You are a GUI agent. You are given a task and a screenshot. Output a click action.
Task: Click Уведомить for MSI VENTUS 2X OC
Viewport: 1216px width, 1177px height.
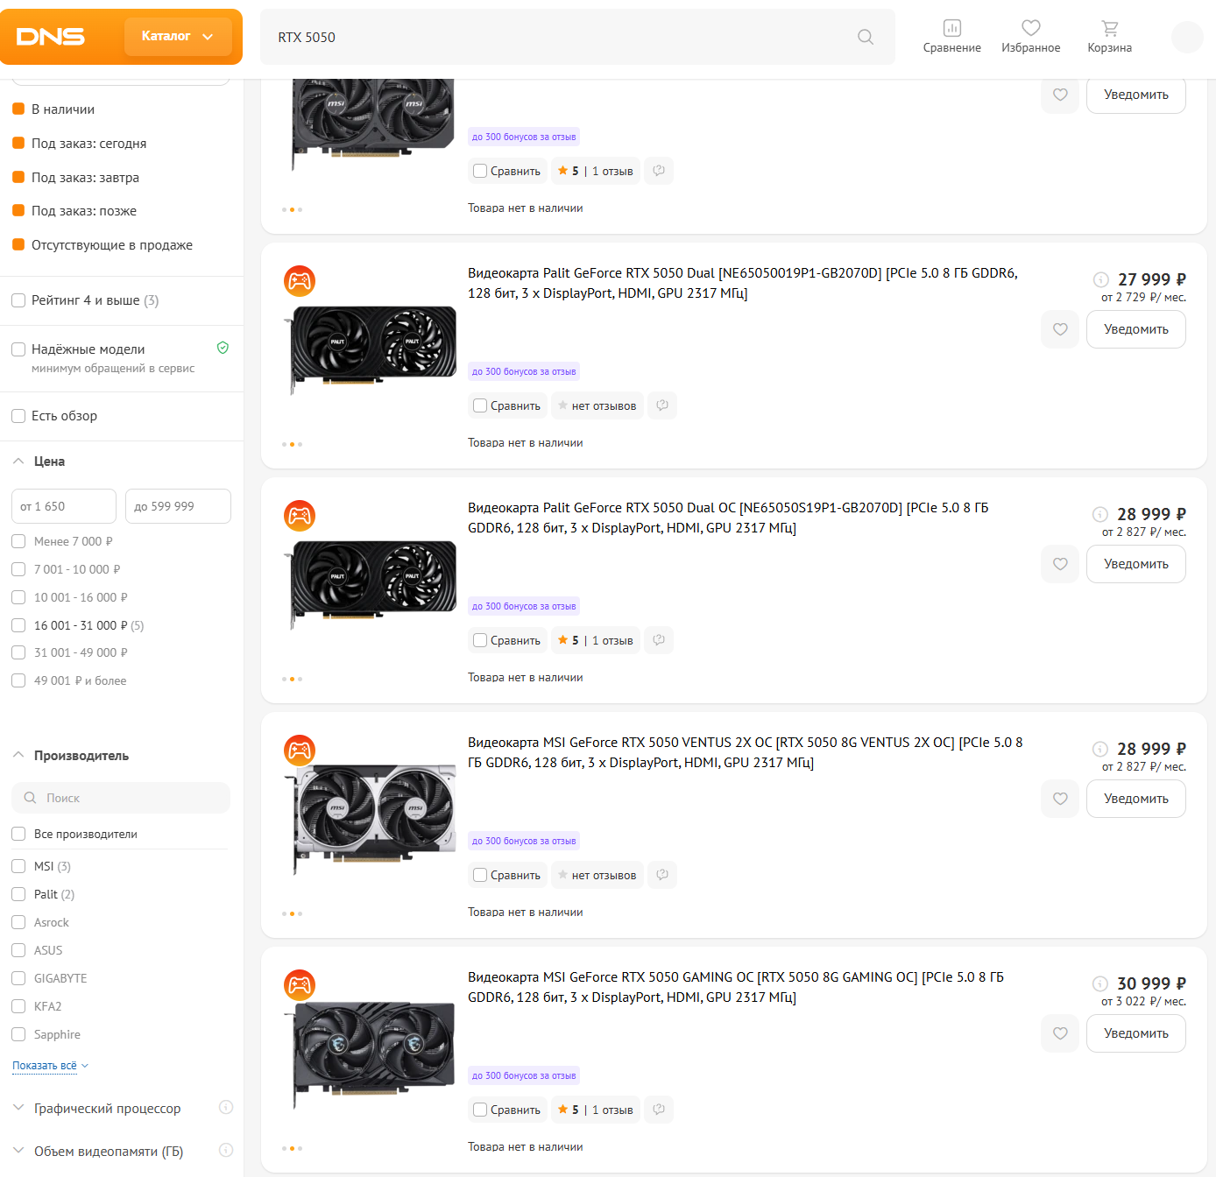coord(1136,799)
